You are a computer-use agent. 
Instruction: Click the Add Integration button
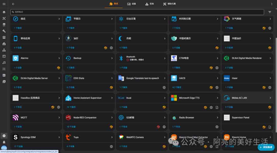click(266, 147)
